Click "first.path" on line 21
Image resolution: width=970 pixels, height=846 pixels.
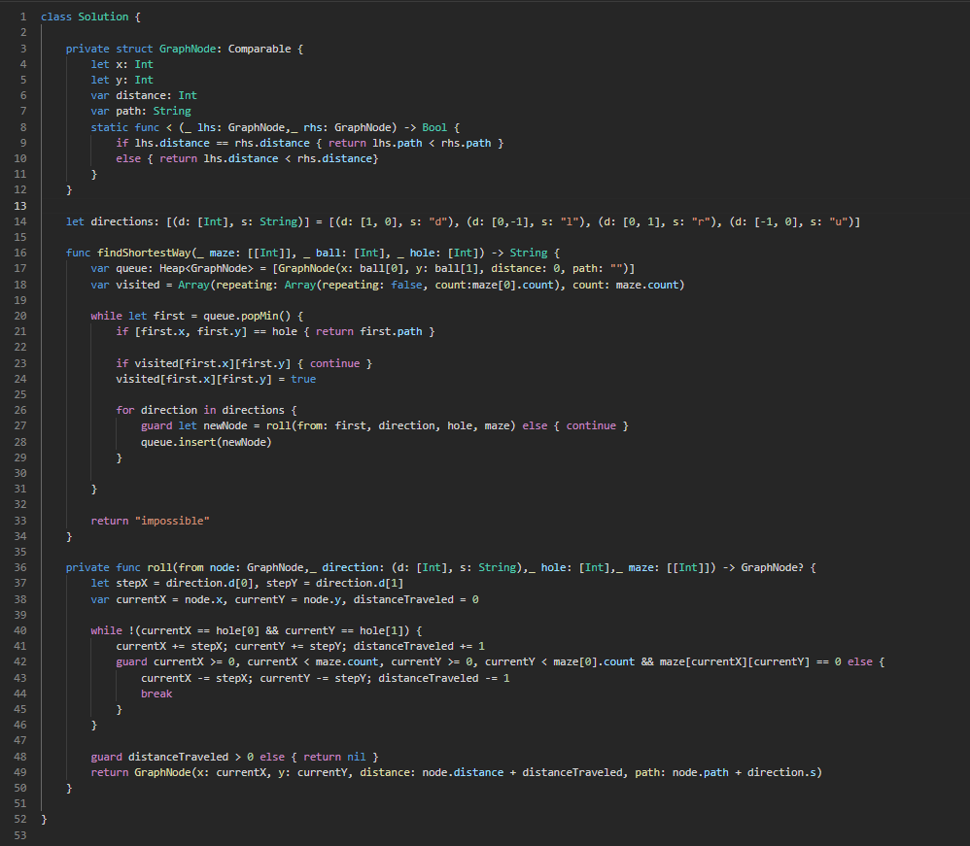(391, 331)
